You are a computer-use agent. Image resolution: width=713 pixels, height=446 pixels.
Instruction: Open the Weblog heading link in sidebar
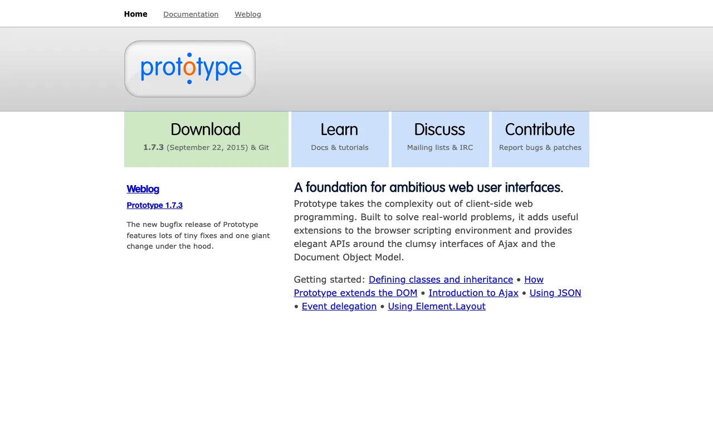click(143, 189)
